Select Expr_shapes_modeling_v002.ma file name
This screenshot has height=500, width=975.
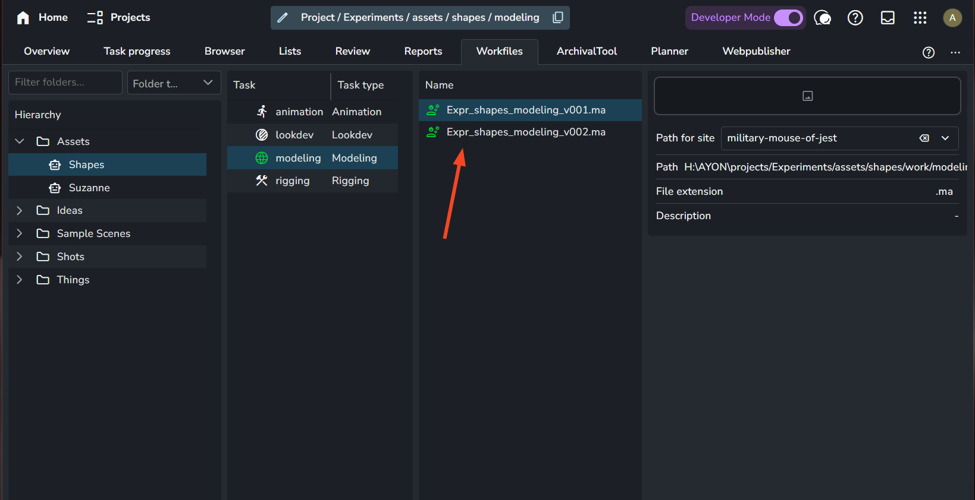(526, 132)
